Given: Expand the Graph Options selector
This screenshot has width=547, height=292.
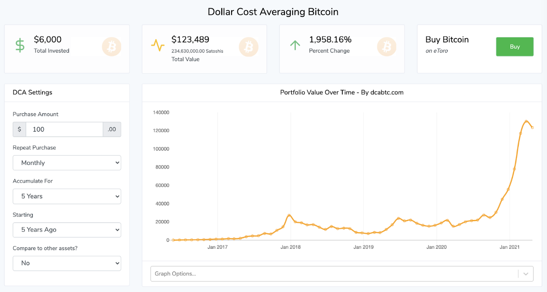Looking at the screenshot, I should (334, 274).
